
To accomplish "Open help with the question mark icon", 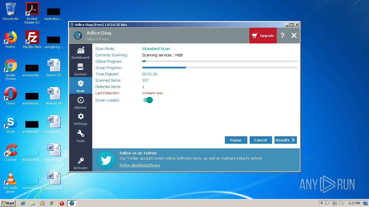I will point(283,35).
